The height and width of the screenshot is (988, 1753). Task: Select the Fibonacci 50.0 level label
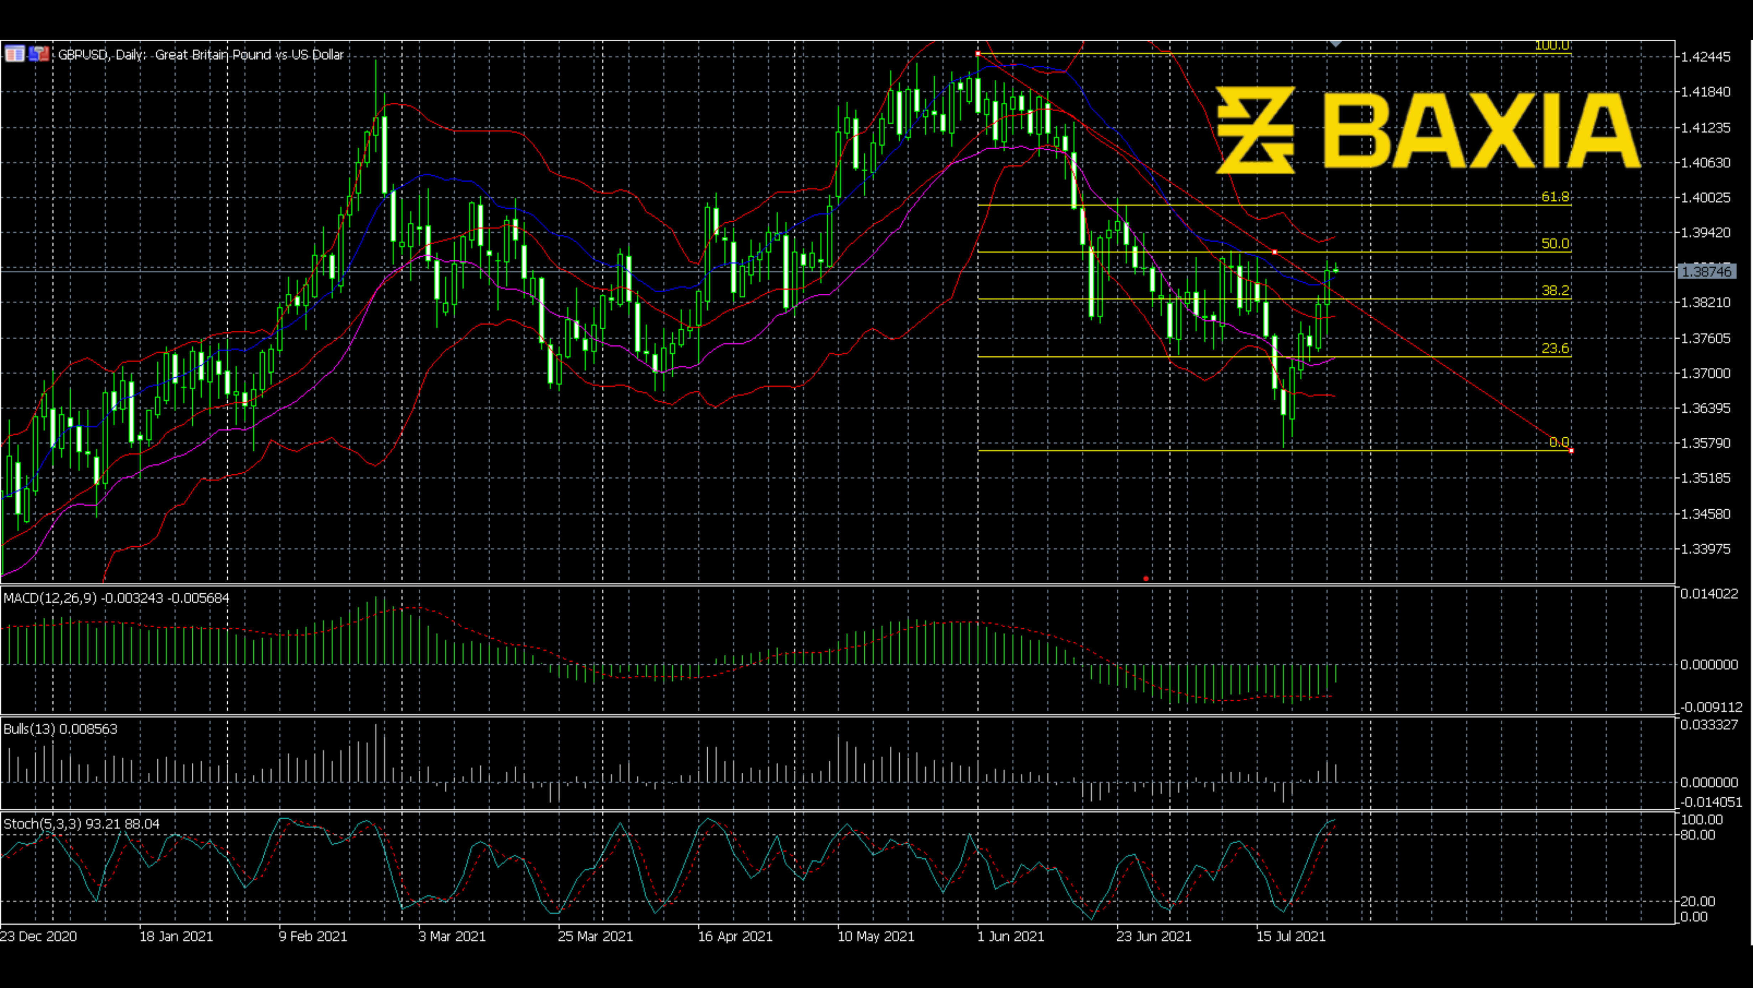[1555, 244]
